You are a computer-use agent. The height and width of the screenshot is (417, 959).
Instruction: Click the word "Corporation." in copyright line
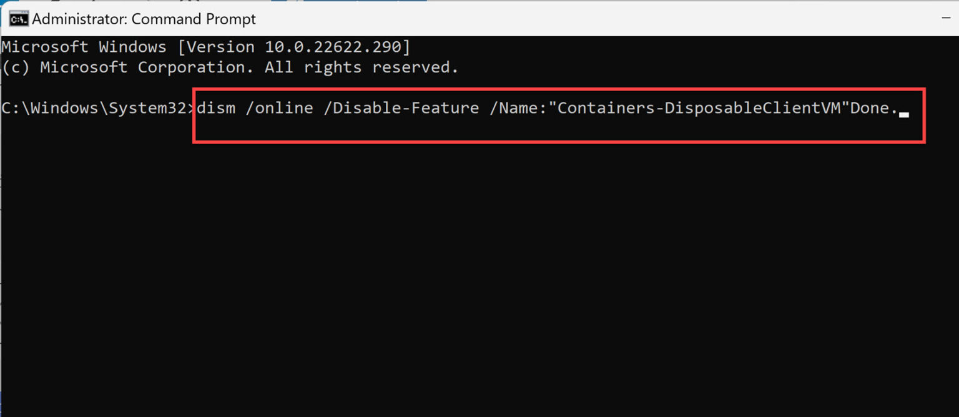tap(196, 67)
